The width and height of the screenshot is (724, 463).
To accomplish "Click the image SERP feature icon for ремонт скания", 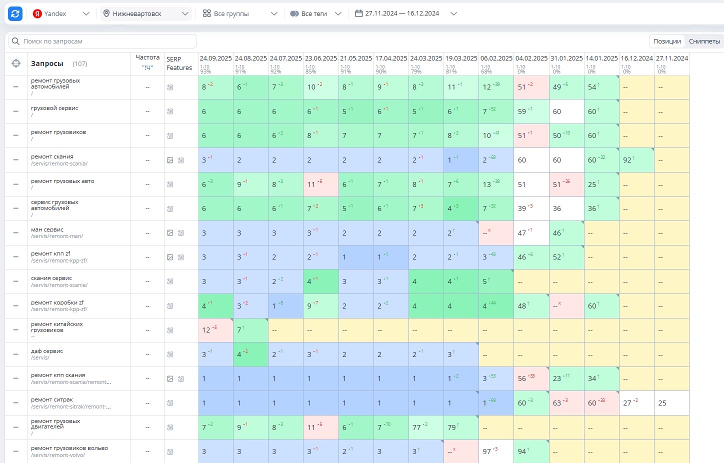I will [x=170, y=160].
